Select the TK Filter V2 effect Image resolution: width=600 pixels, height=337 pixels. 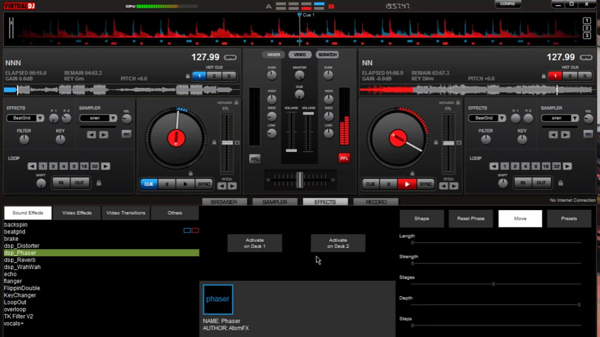[x=18, y=316]
